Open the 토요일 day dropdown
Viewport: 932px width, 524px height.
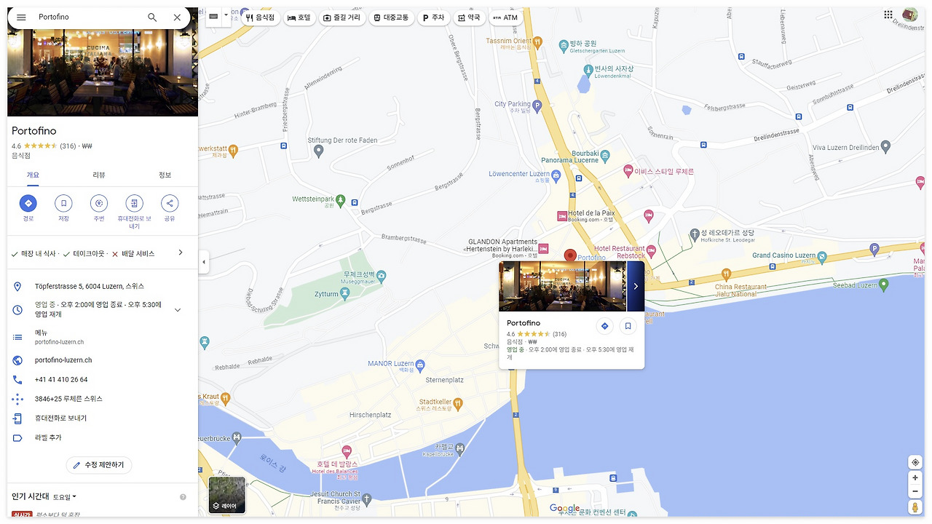pyautogui.click(x=65, y=497)
